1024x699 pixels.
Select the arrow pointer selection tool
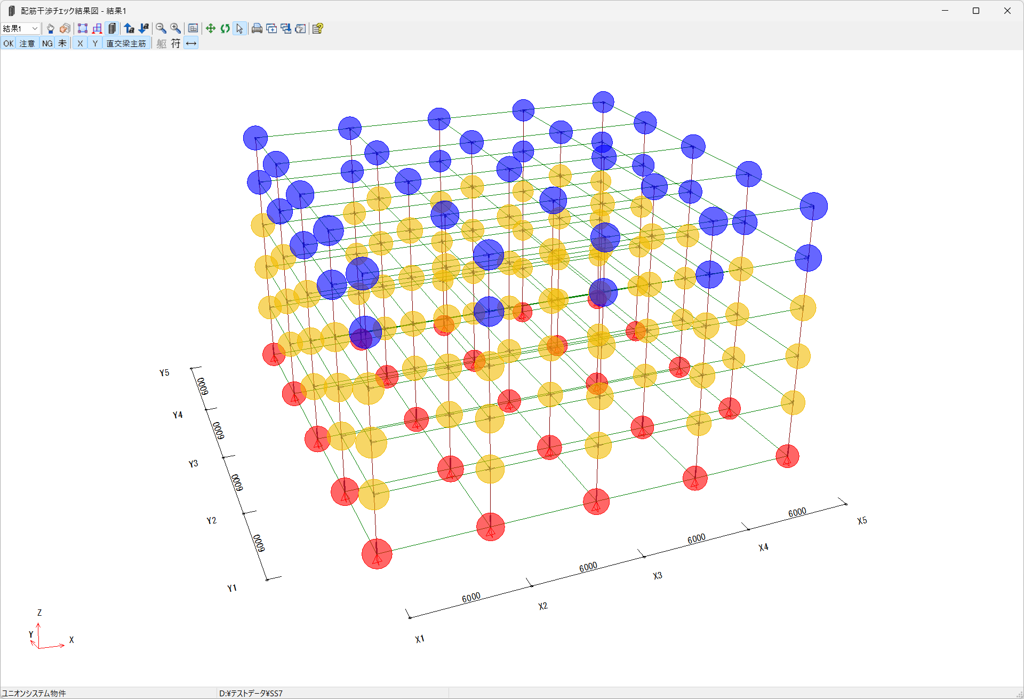(239, 29)
